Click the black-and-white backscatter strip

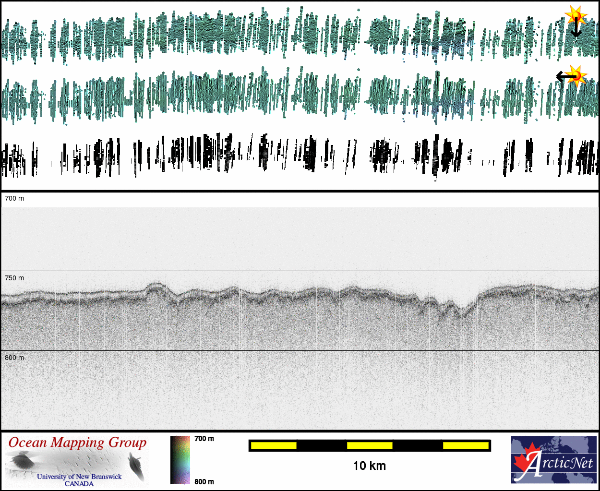[300, 156]
